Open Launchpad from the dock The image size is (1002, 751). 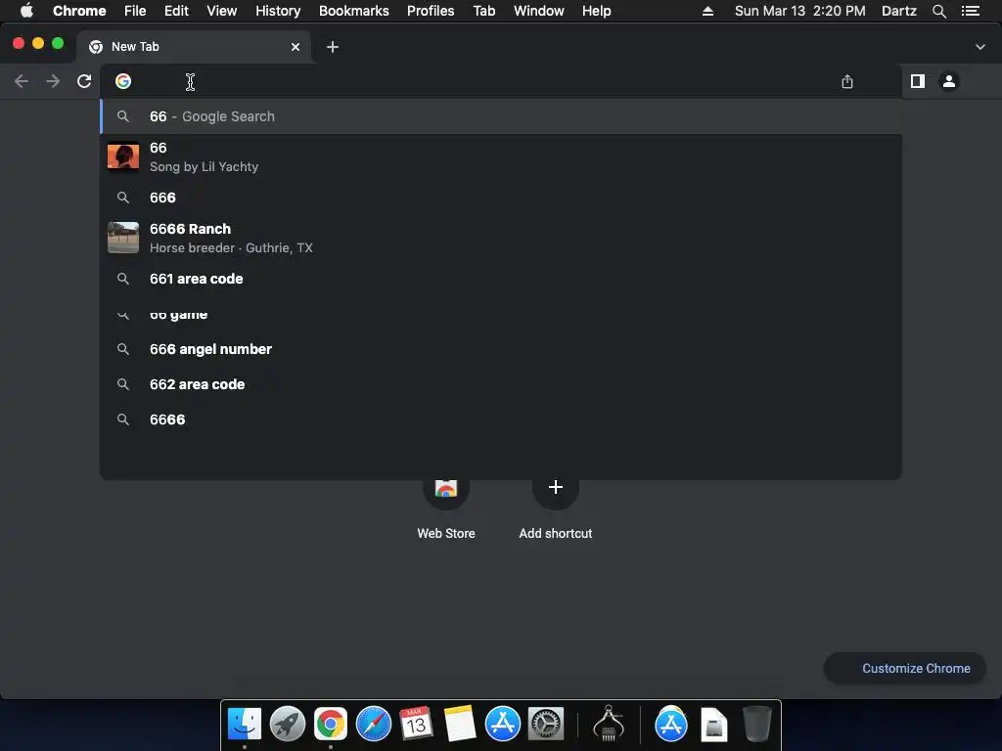point(287,725)
